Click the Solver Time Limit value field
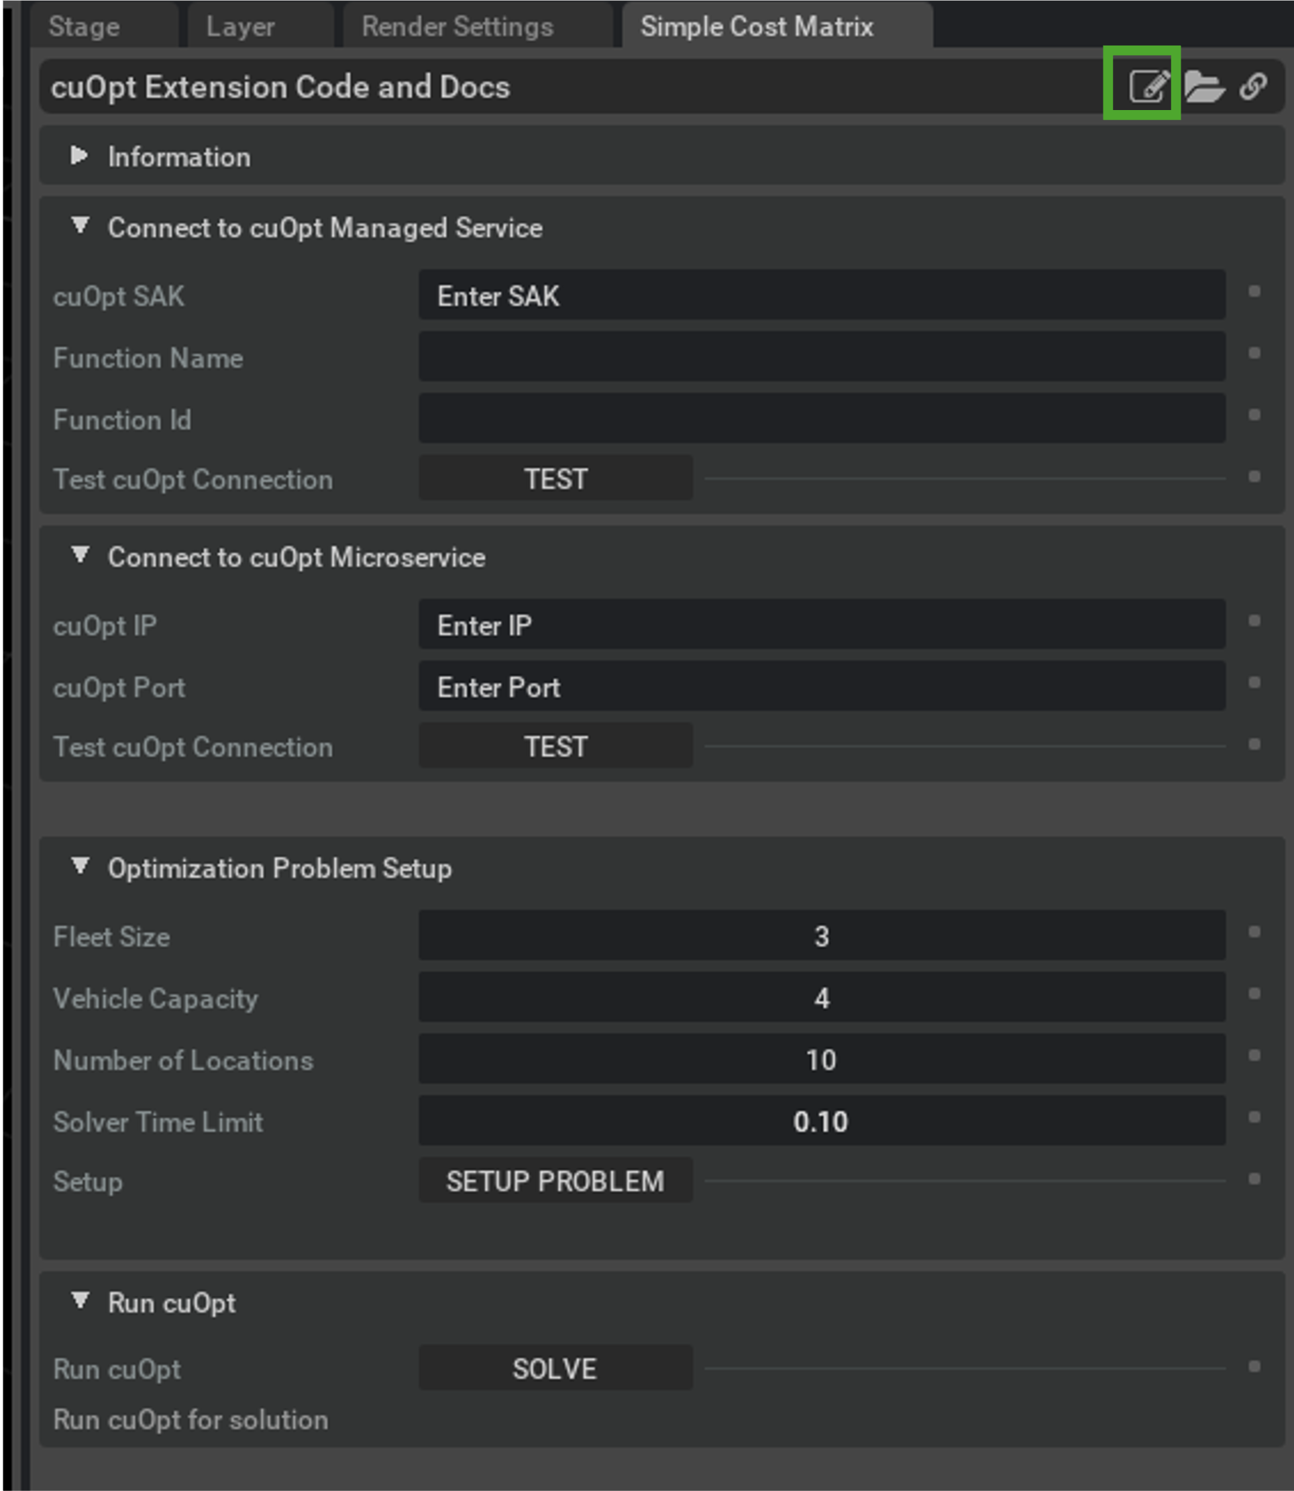 click(x=821, y=1121)
